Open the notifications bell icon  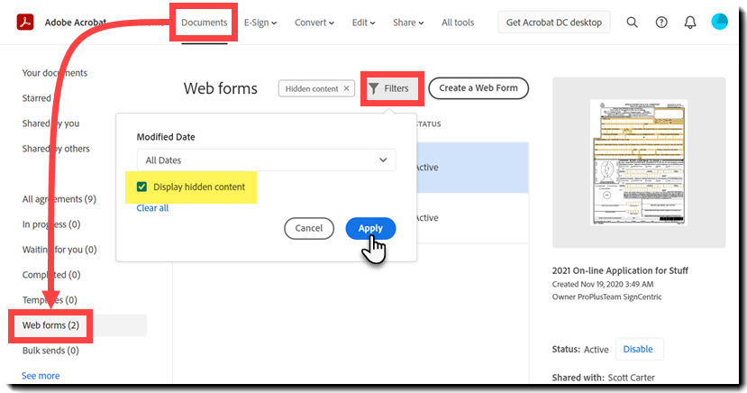pos(690,22)
